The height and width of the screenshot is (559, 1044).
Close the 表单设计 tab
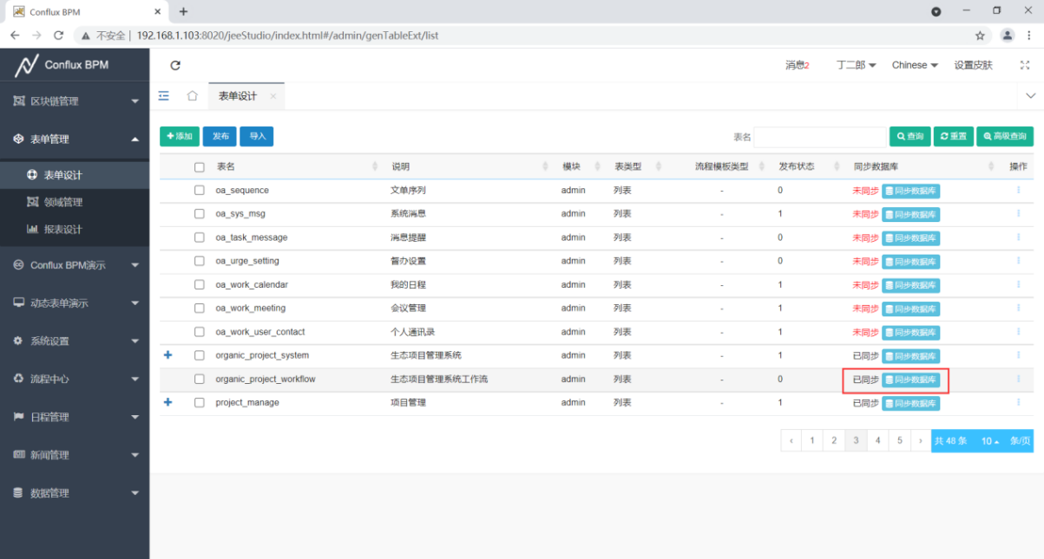click(272, 96)
